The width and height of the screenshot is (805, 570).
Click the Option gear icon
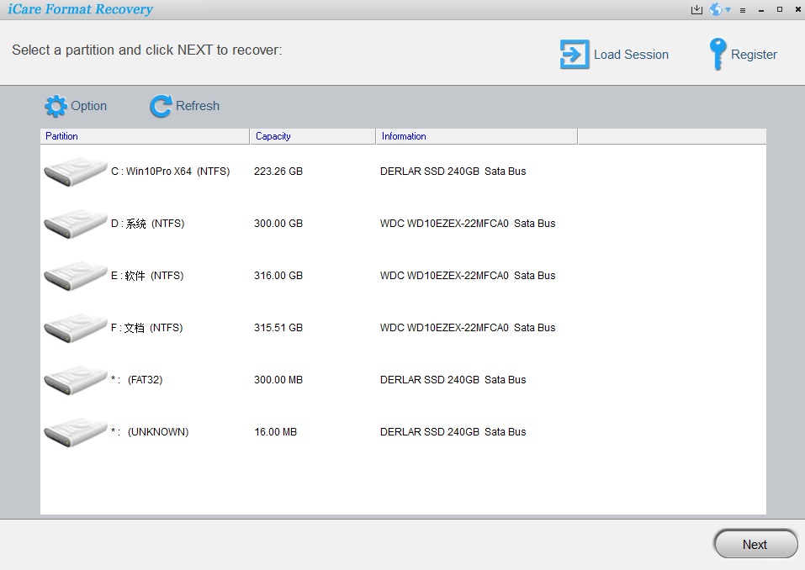pyautogui.click(x=56, y=106)
